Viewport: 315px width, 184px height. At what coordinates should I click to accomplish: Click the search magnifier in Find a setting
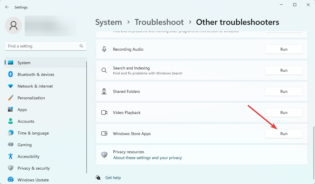(x=81, y=46)
